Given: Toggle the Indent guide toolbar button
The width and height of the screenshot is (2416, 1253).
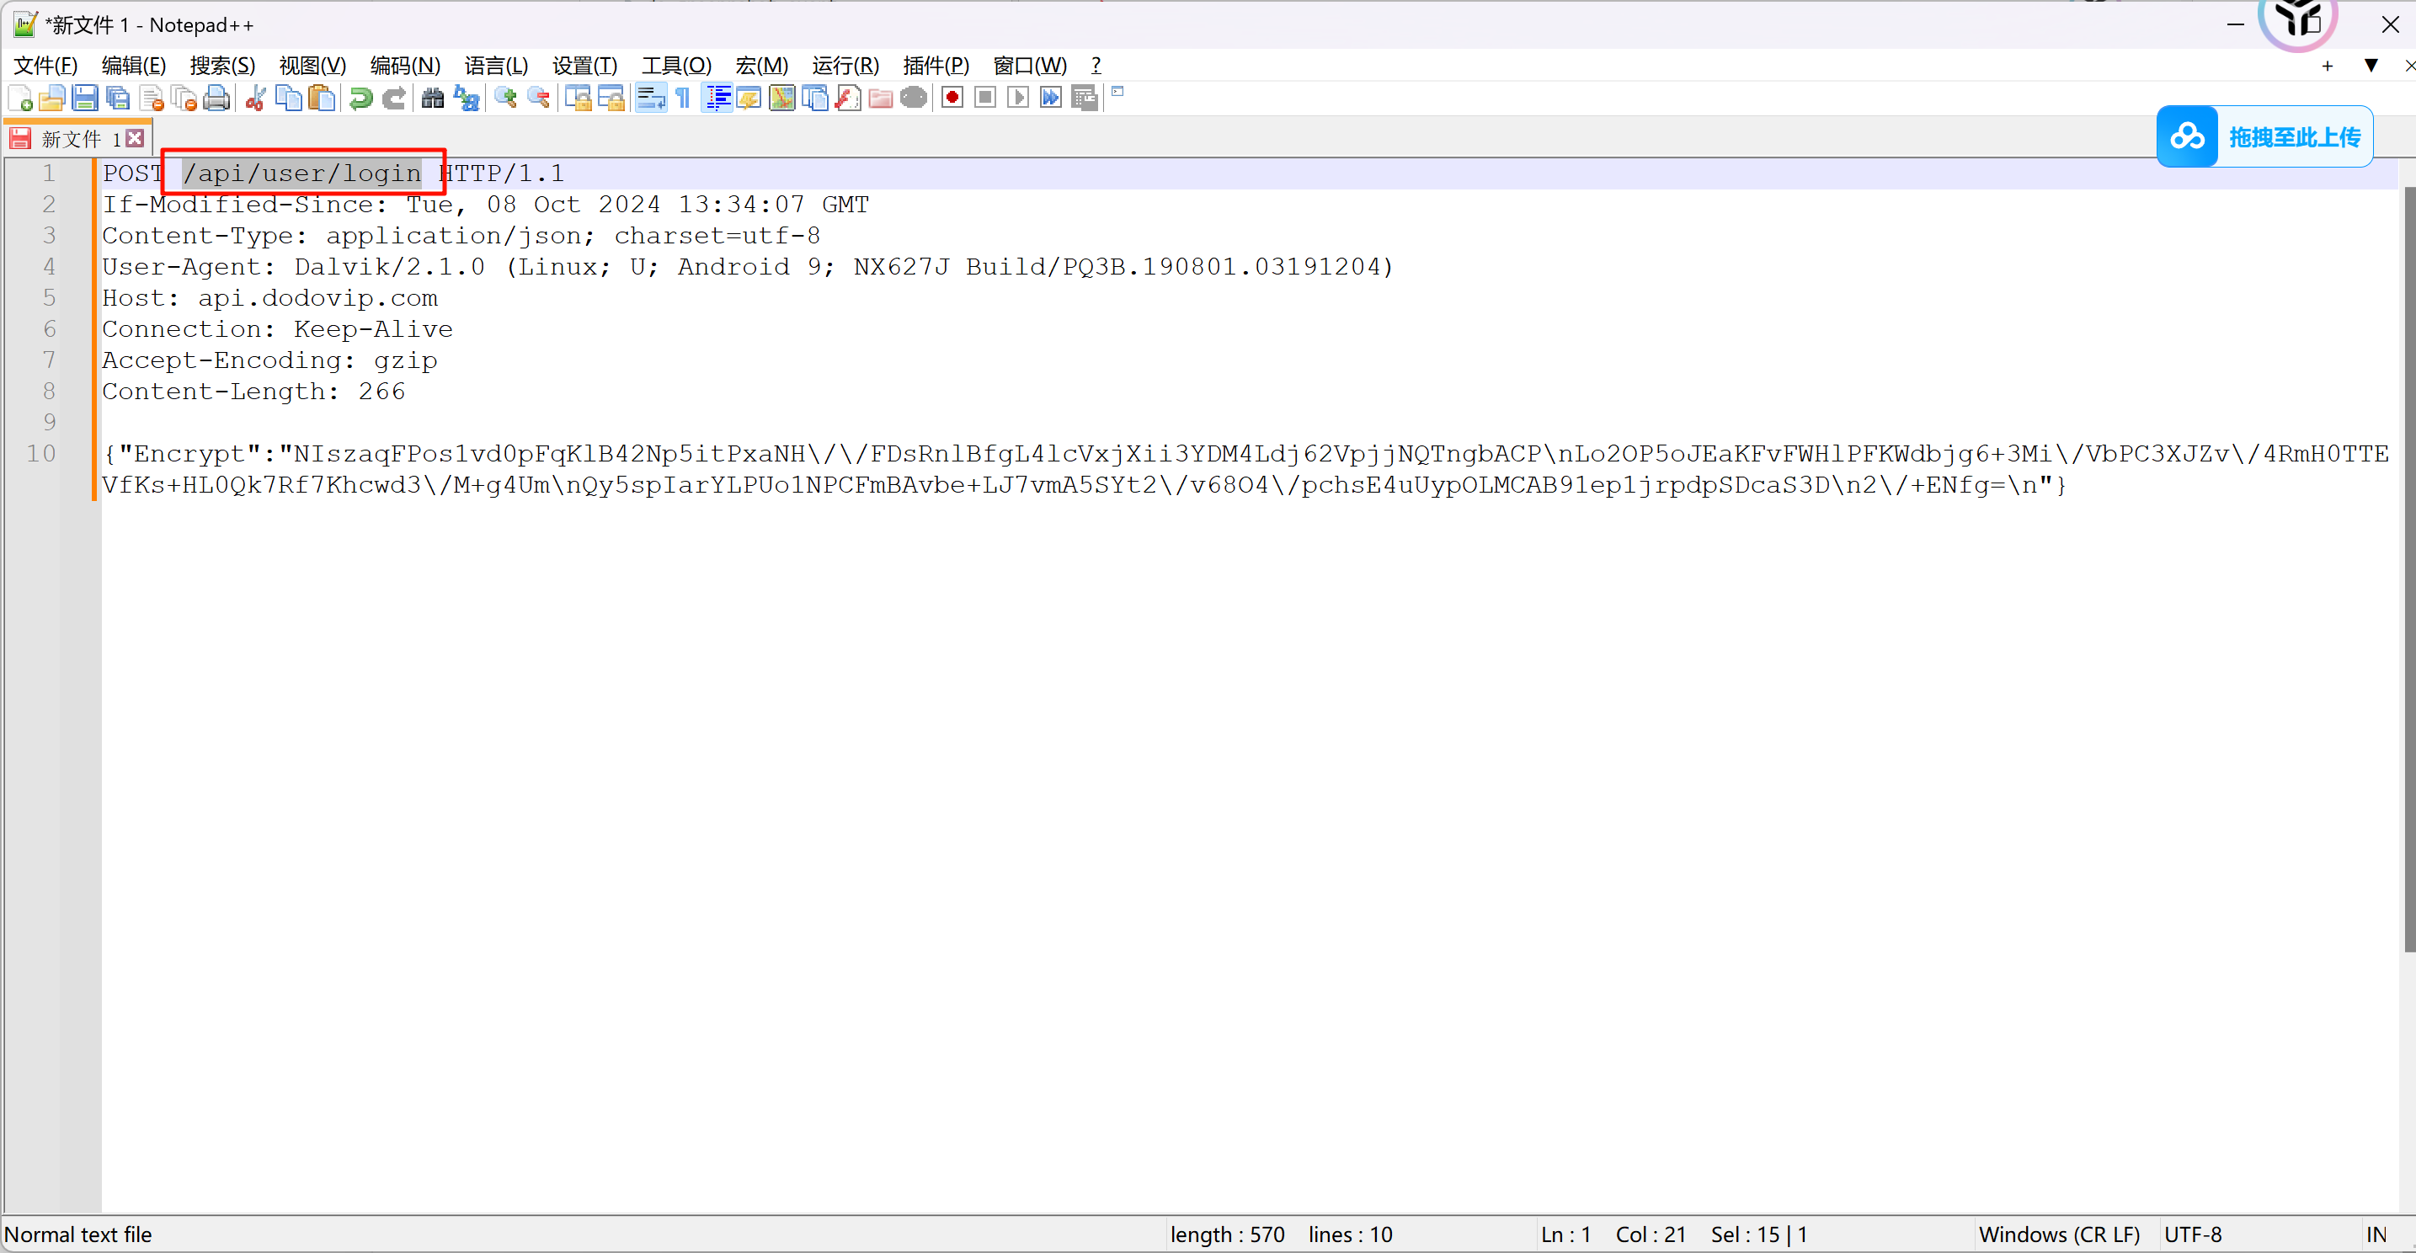Looking at the screenshot, I should pyautogui.click(x=717, y=99).
